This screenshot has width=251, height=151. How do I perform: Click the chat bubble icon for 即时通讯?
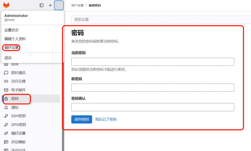6,73
